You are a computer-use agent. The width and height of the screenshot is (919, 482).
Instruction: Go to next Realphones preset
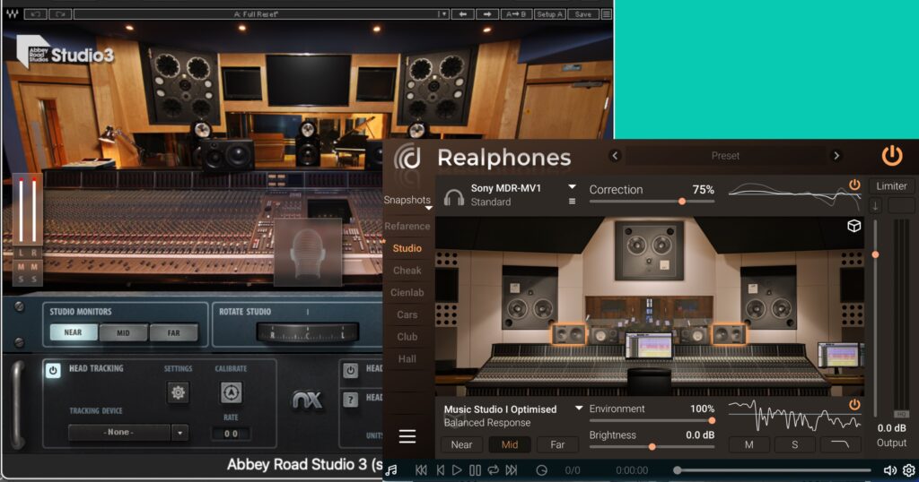[836, 156]
